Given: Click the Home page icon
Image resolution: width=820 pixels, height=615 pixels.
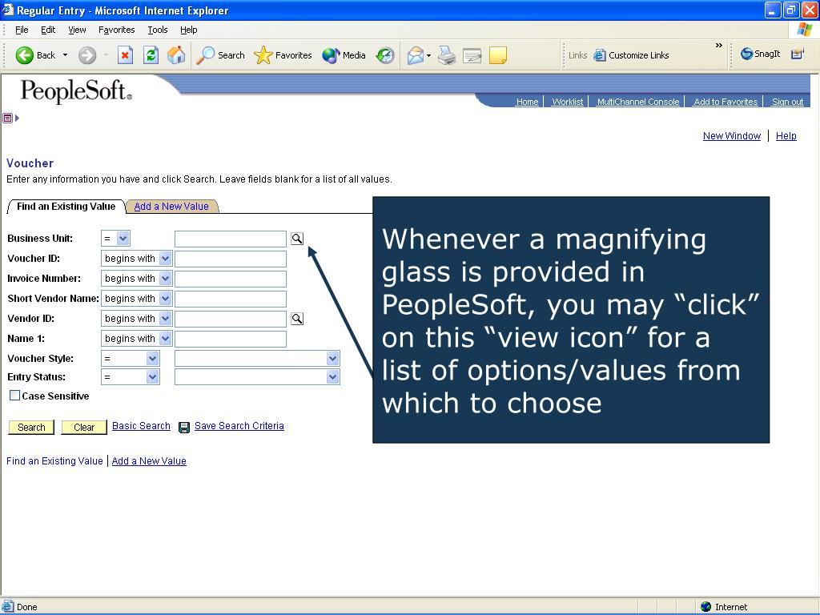Looking at the screenshot, I should tap(176, 55).
